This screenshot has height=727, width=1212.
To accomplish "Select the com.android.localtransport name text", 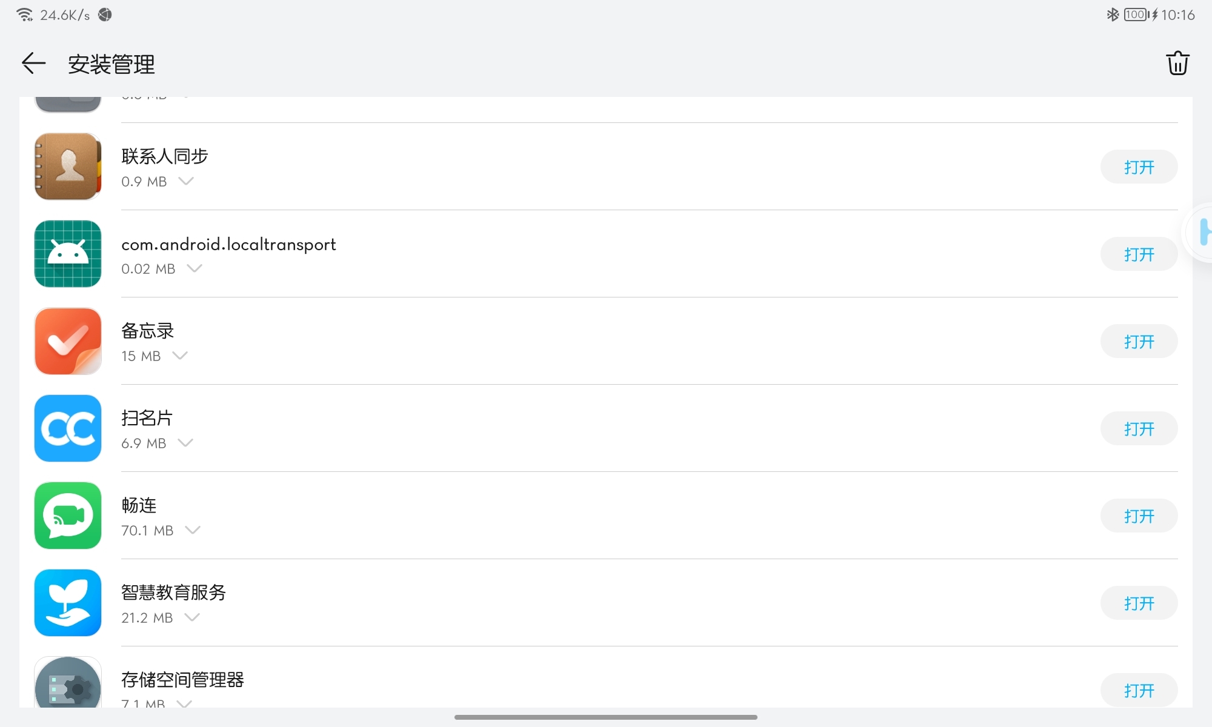I will coord(228,244).
